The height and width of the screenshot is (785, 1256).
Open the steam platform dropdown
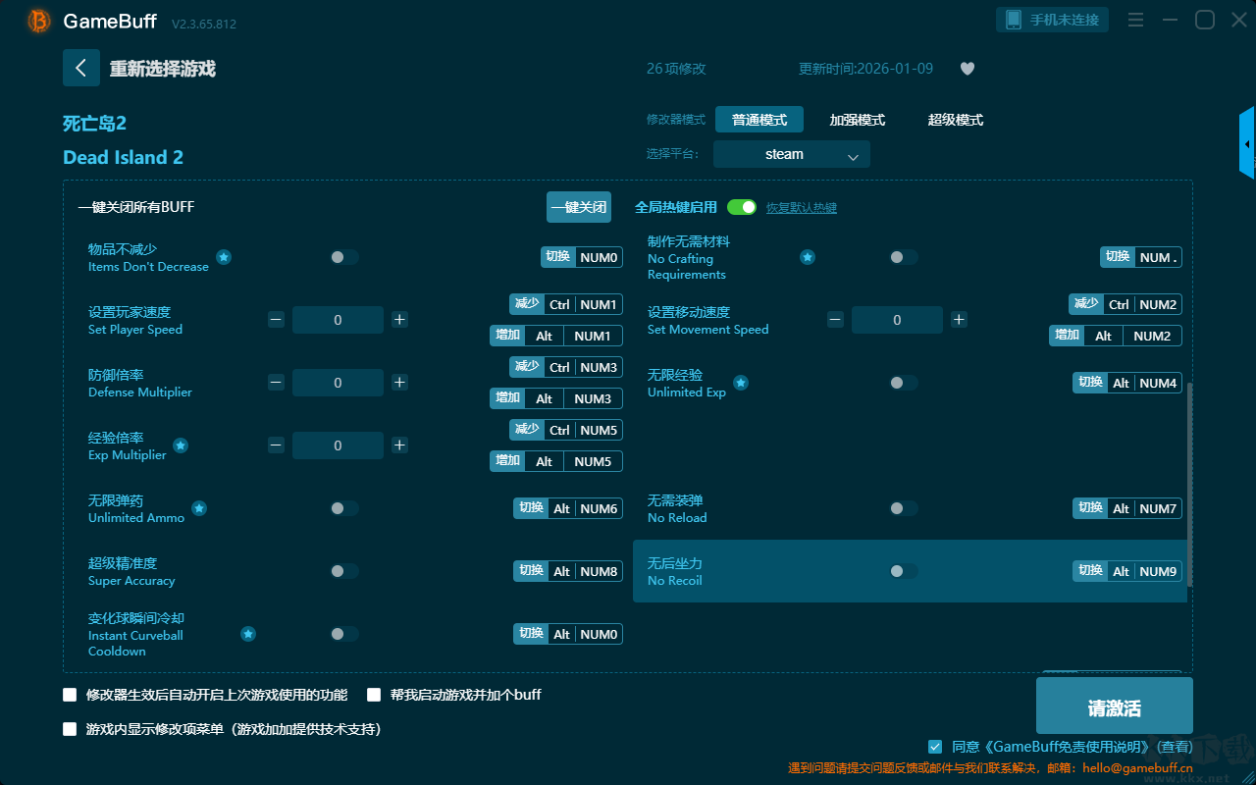tap(792, 154)
